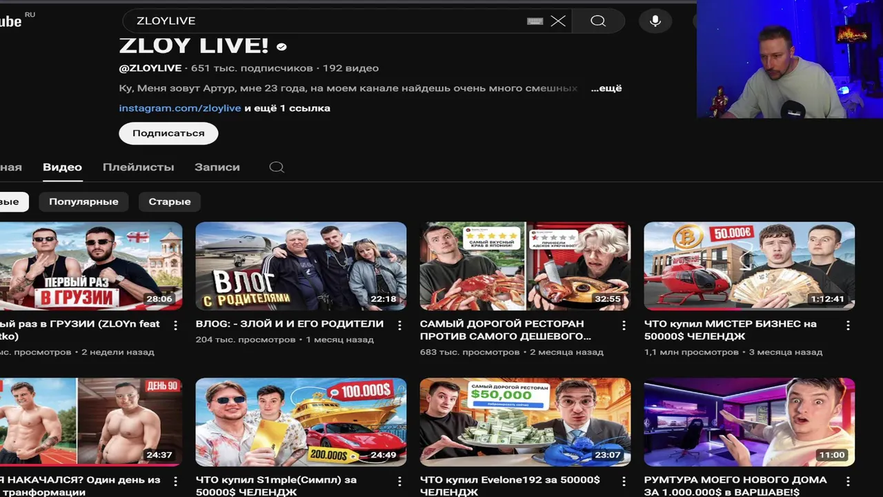The height and width of the screenshot is (497, 883).
Task: Open the ПЕРВЫЙ РАЗ В ГРУЗИИ thumbnail
Action: click(x=91, y=266)
